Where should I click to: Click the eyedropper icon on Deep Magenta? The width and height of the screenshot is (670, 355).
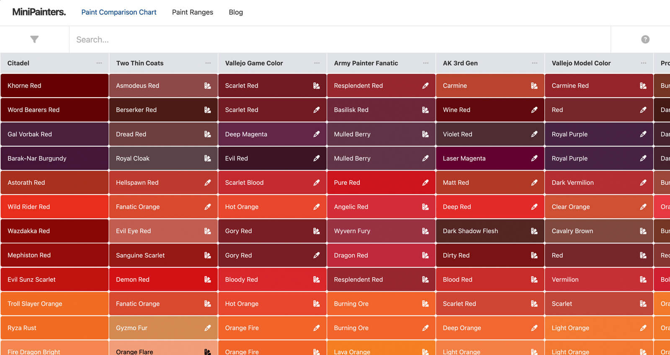(316, 134)
